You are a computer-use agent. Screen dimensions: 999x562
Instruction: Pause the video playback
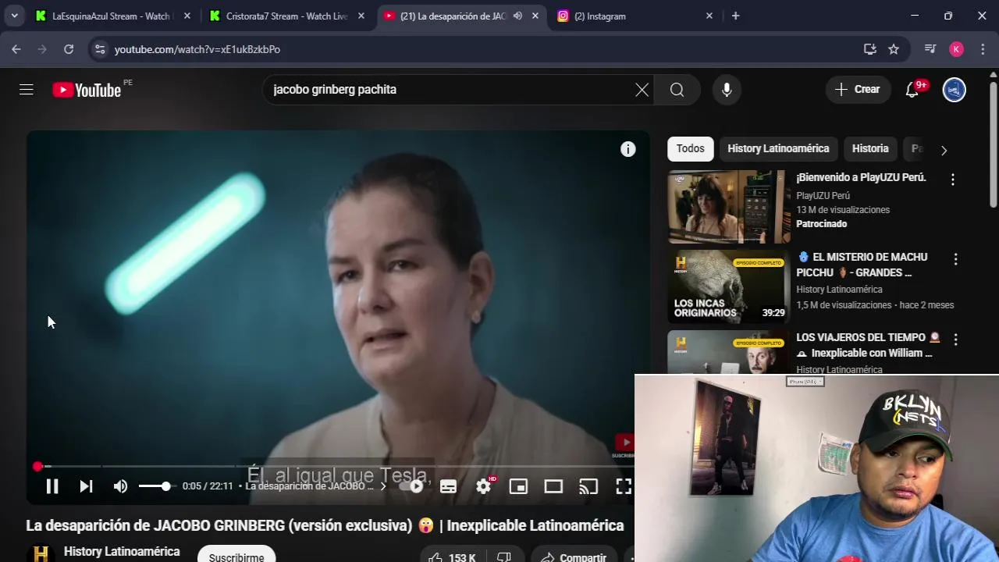52,486
